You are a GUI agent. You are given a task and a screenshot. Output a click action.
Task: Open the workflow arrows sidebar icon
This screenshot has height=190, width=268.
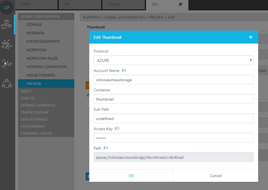point(7,64)
